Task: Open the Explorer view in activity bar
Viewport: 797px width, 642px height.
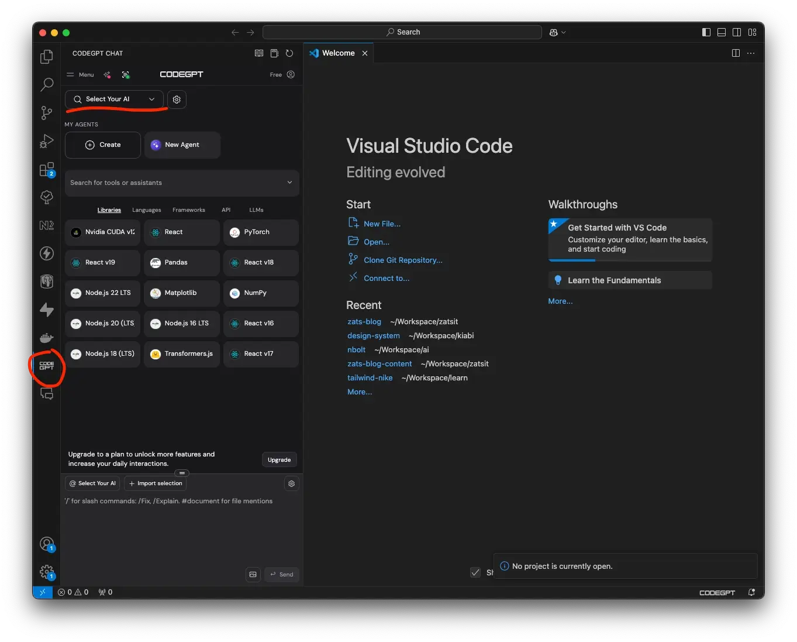Action: pyautogui.click(x=46, y=57)
